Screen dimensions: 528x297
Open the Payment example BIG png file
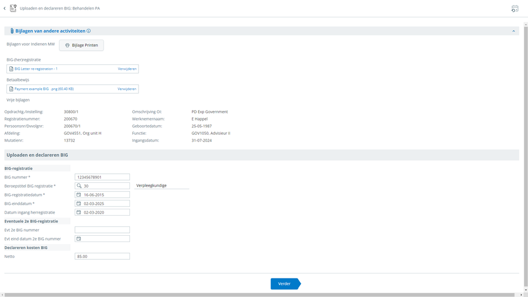click(x=44, y=89)
